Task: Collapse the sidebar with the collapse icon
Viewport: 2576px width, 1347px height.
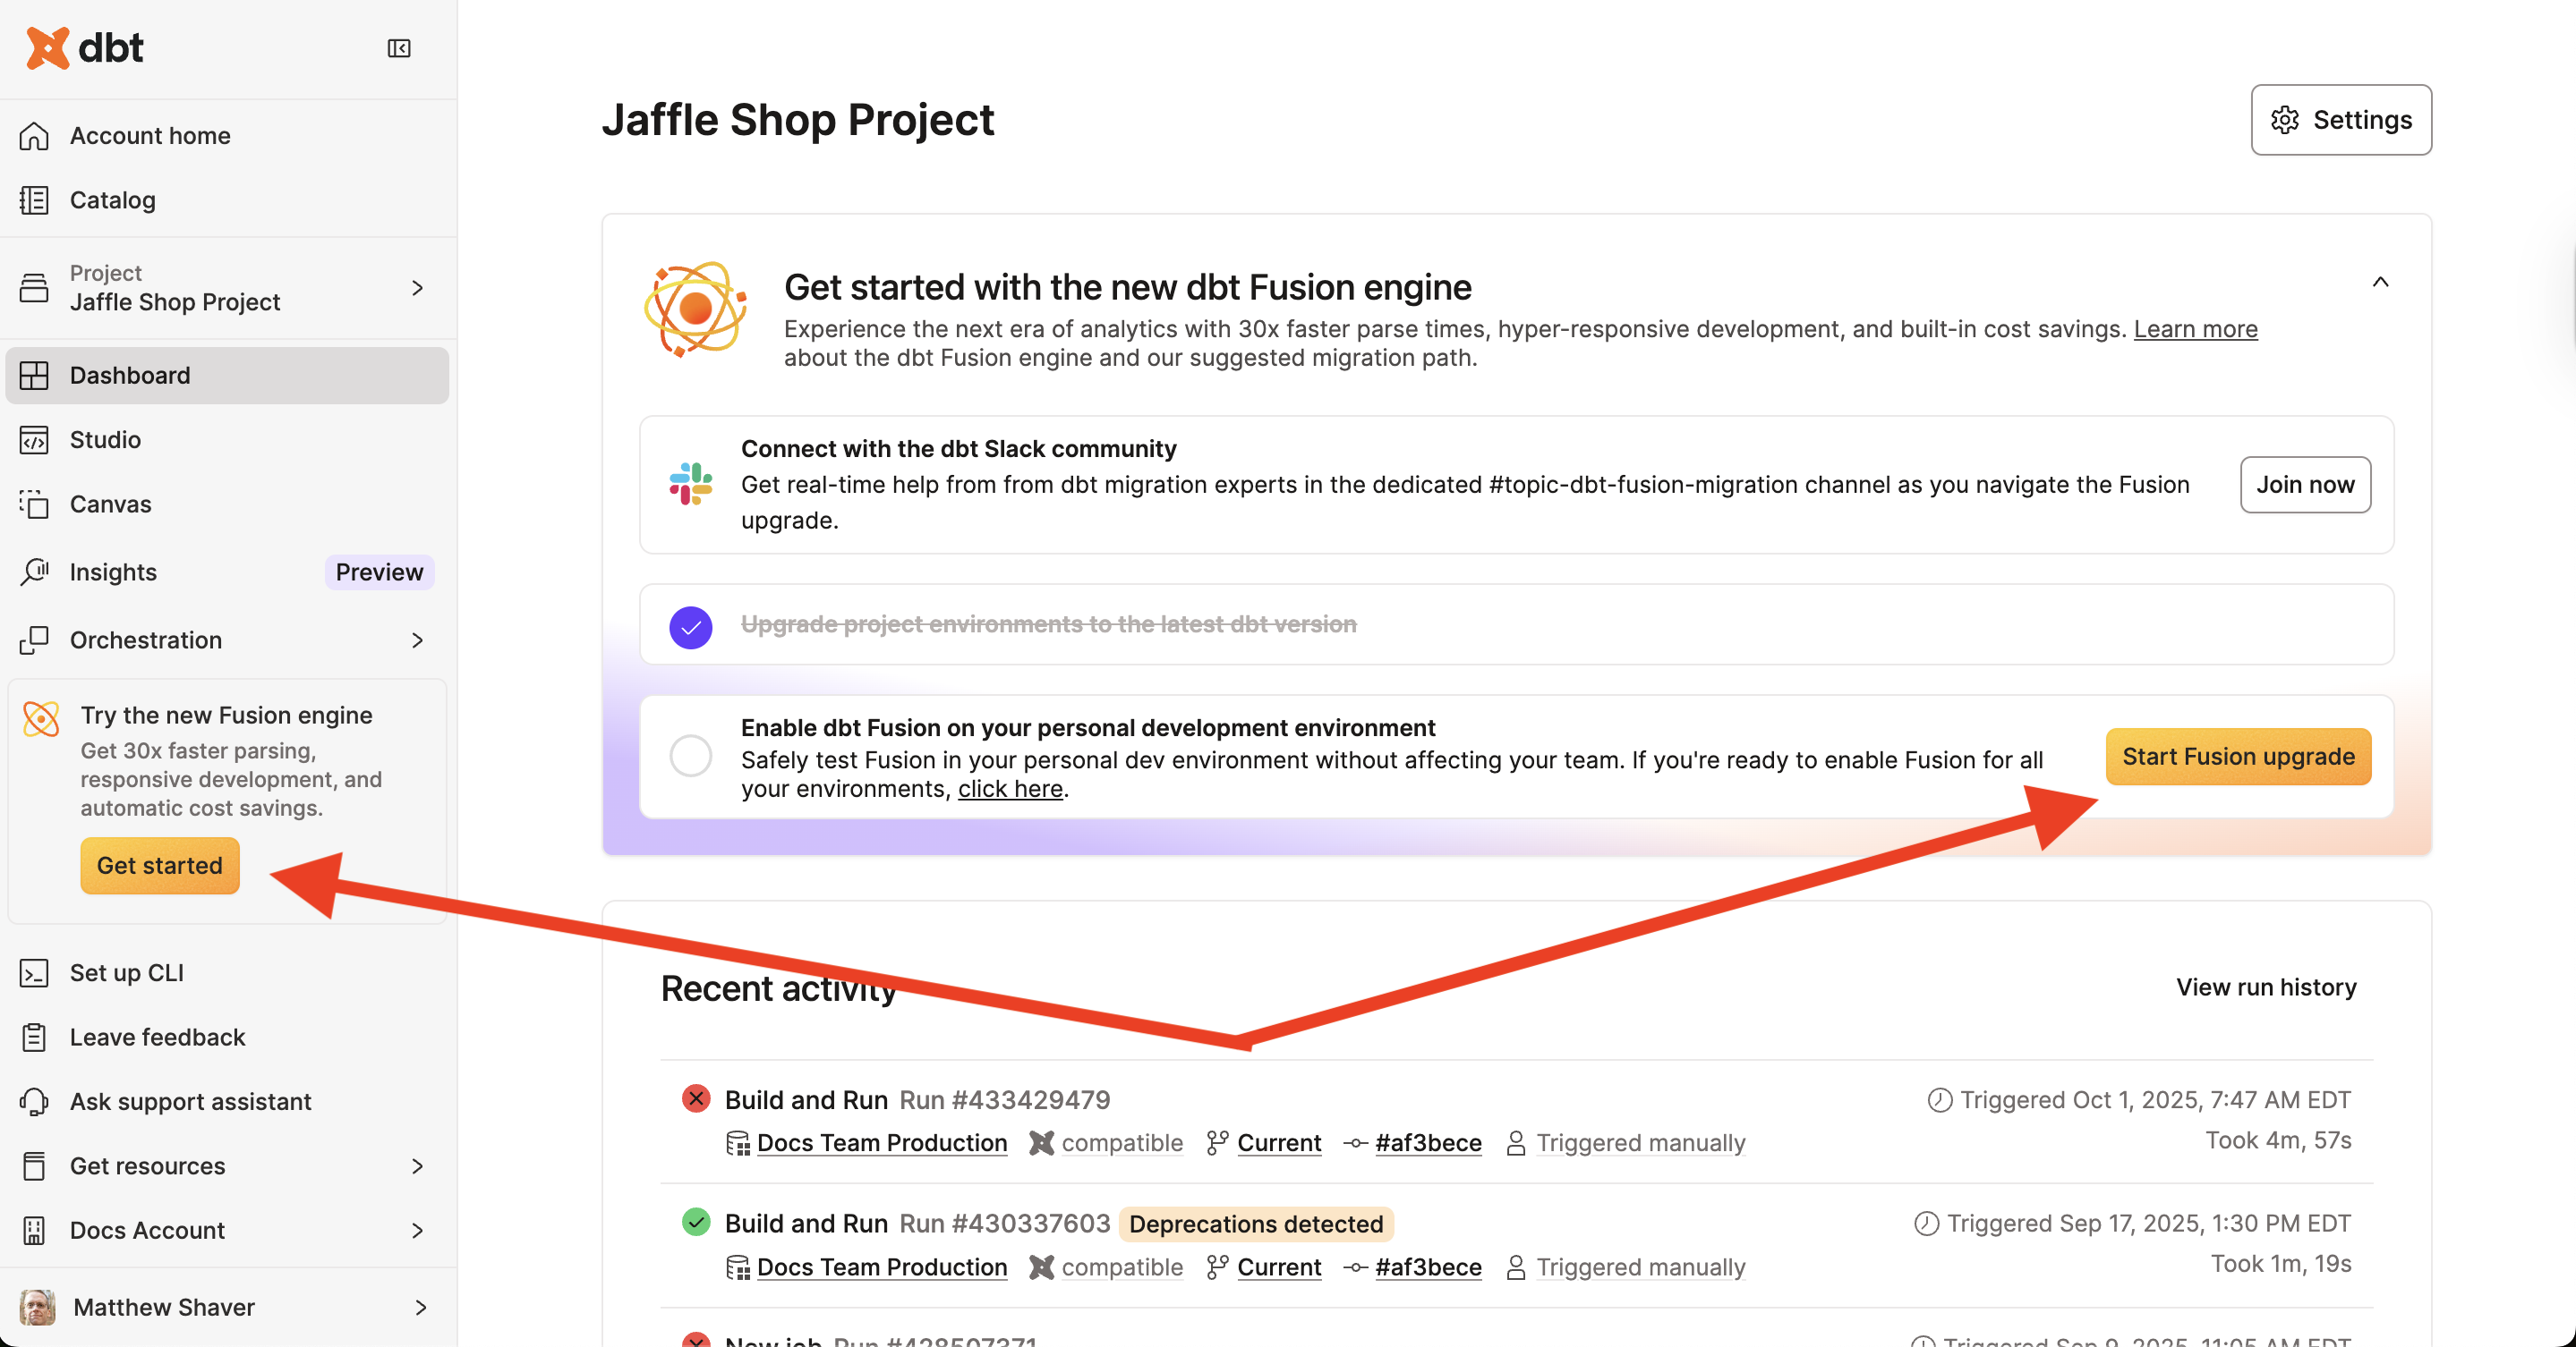Action: point(398,47)
